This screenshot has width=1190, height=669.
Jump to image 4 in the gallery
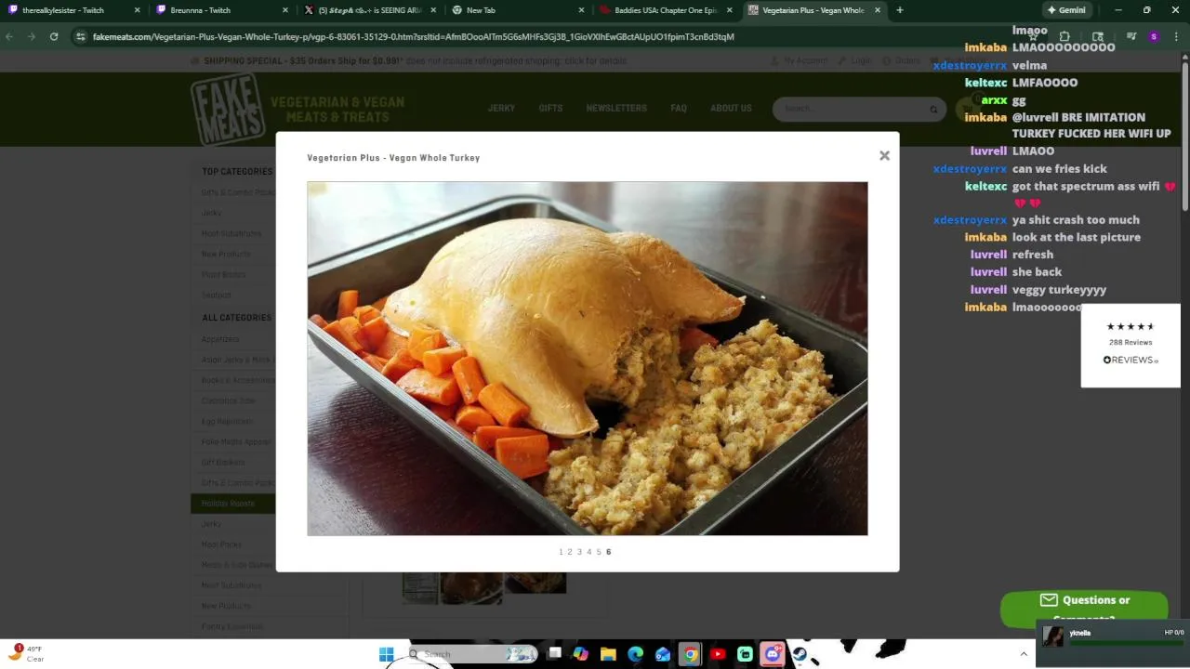(588, 552)
